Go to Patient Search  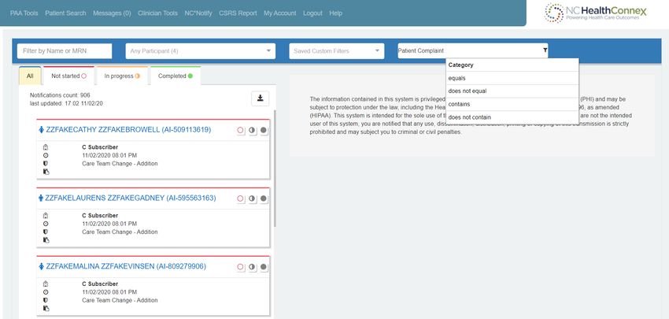[x=65, y=13]
